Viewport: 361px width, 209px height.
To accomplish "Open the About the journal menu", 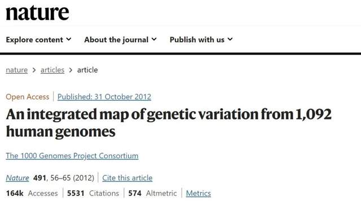I will [120, 39].
